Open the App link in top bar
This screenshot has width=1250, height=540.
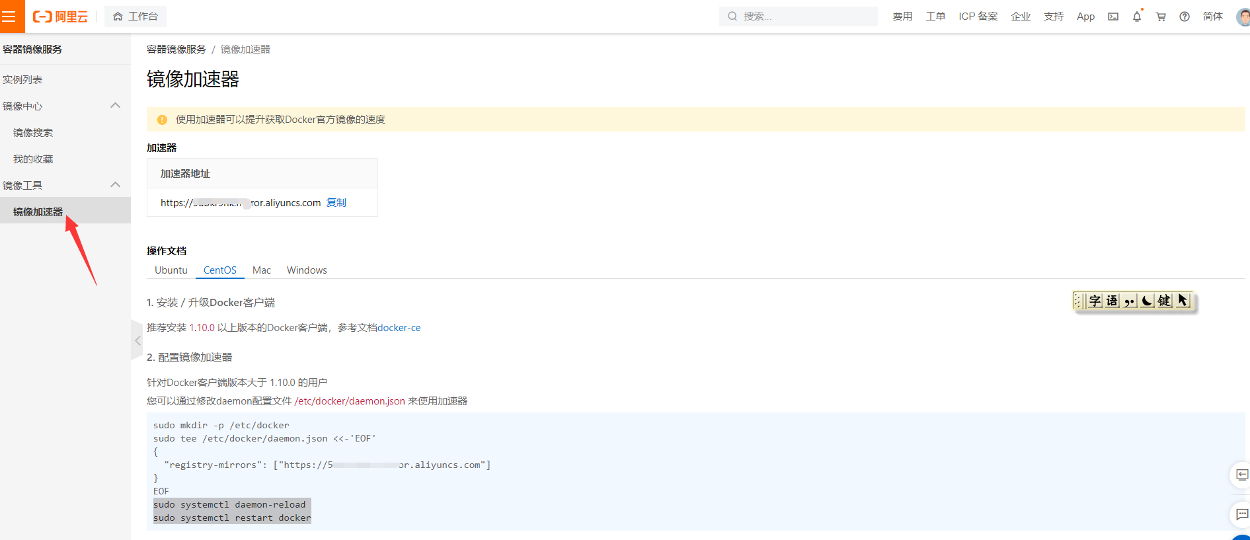click(x=1085, y=17)
